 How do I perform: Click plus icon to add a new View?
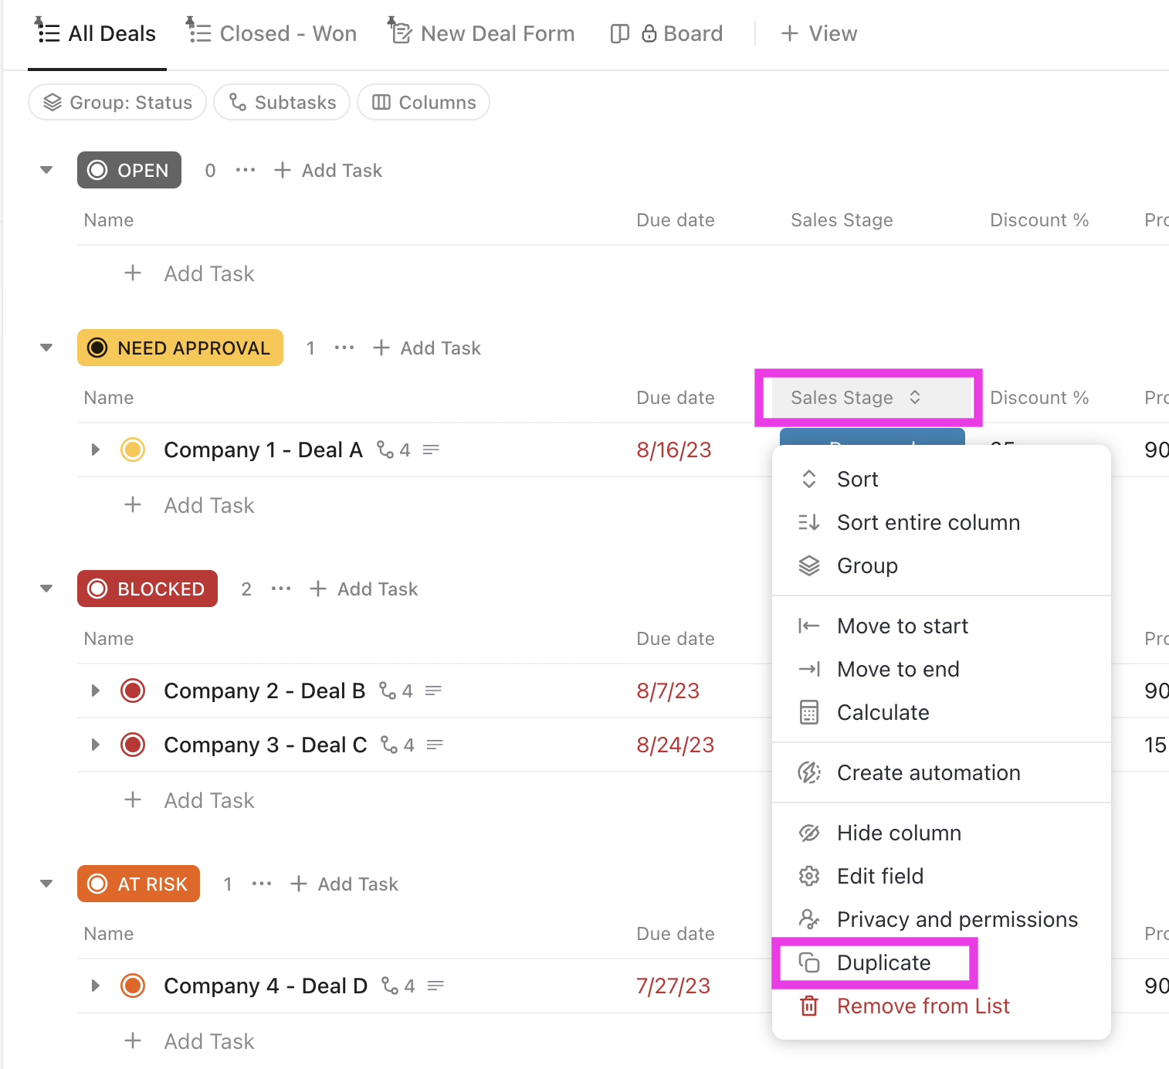pyautogui.click(x=789, y=34)
